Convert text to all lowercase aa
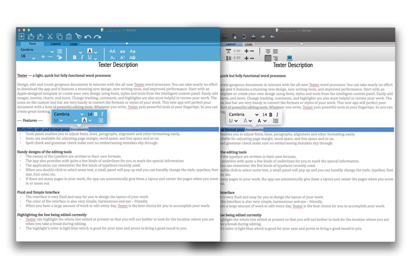Viewport: 410px width, 256px height. [122, 52]
